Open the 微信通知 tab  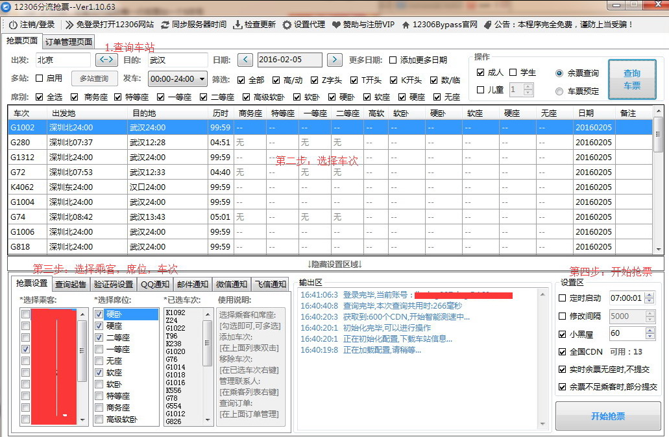click(232, 285)
